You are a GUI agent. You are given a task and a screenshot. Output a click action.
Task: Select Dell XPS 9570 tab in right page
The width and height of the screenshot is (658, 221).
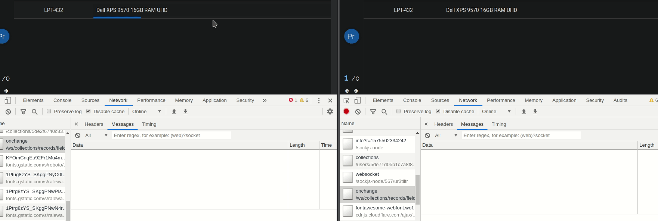point(482,10)
